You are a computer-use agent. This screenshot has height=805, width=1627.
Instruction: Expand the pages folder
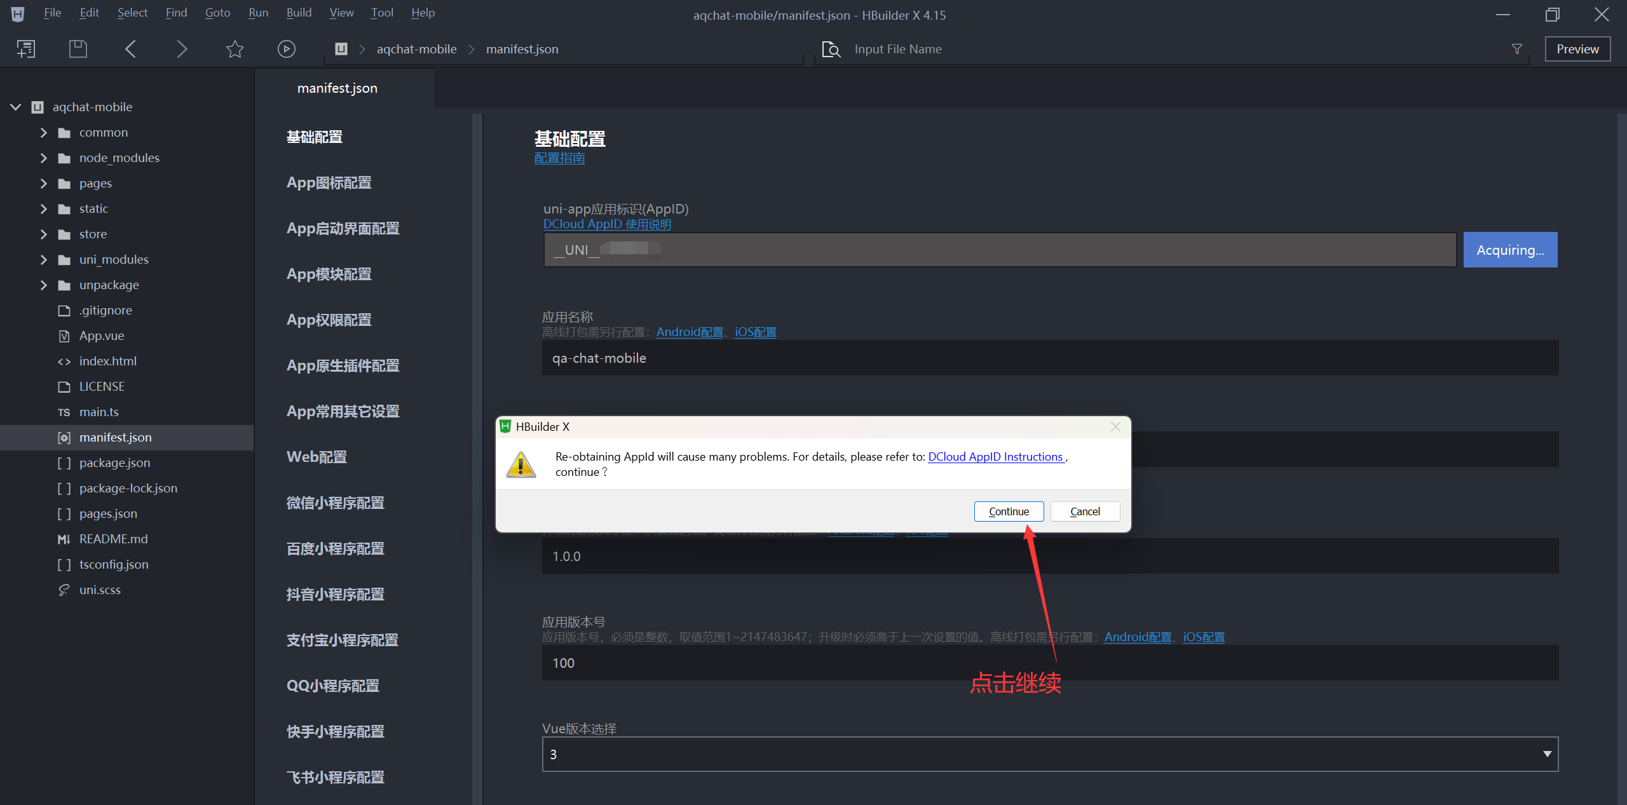coord(43,184)
